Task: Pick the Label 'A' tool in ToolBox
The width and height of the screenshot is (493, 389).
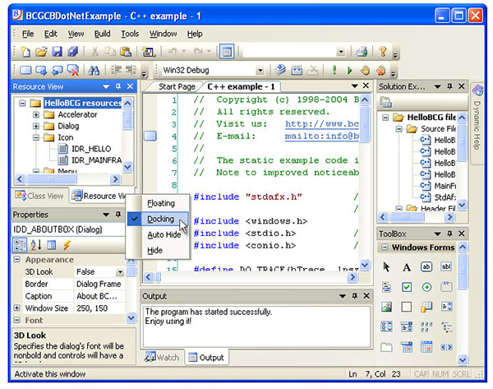Action: [407, 266]
